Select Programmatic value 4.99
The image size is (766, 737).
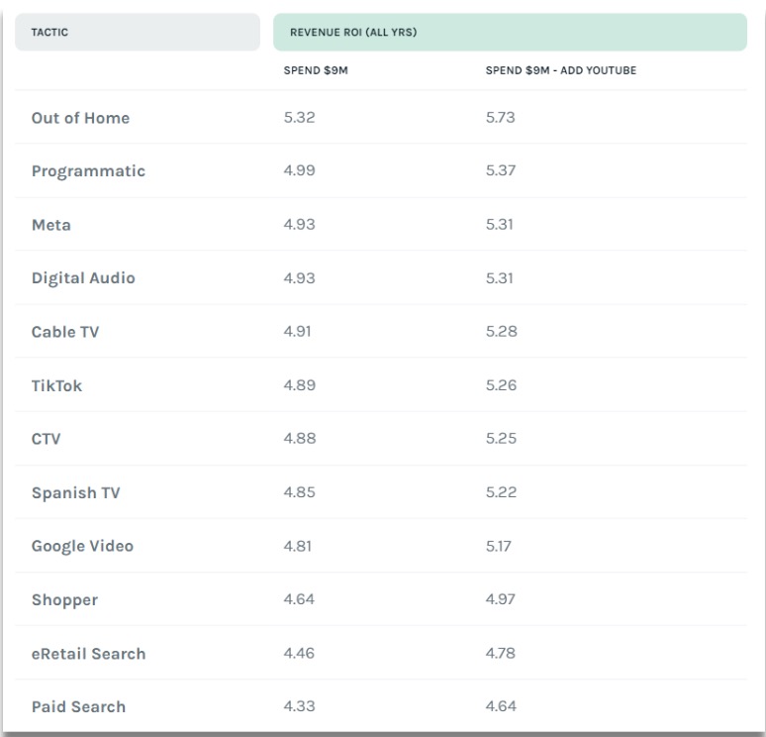[300, 170]
